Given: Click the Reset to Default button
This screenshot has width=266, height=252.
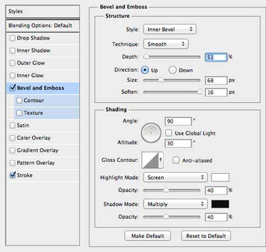Looking at the screenshot, I should pos(206,236).
